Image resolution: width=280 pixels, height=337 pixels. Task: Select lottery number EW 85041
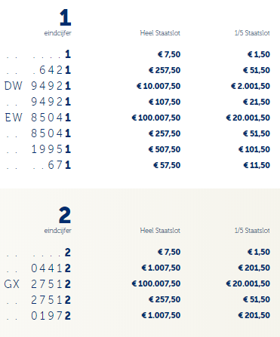pyautogui.click(x=38, y=118)
